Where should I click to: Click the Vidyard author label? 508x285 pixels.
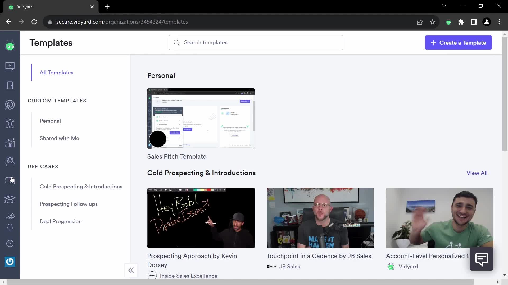(x=408, y=267)
